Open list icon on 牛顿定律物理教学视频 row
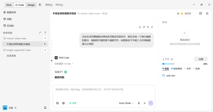 [x=45, y=44]
